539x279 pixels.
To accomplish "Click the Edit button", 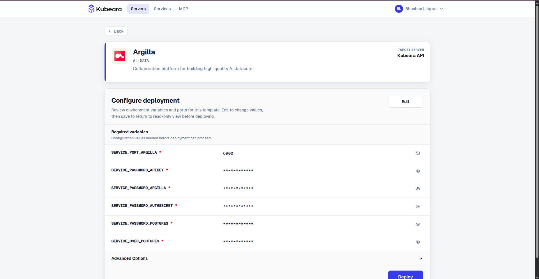I will pos(405,102).
